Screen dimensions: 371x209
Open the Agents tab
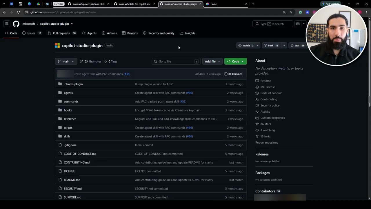(89, 33)
